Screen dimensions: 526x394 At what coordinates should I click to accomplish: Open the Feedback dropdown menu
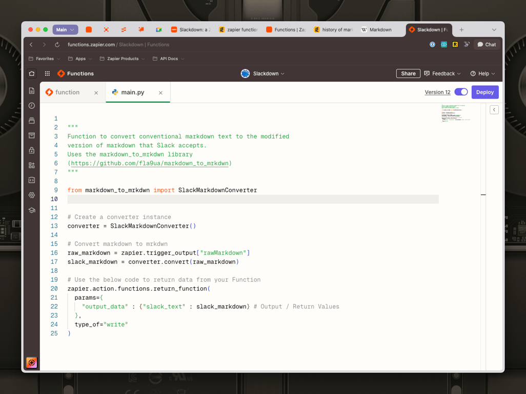coord(442,73)
